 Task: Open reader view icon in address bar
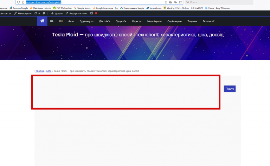point(166,2)
